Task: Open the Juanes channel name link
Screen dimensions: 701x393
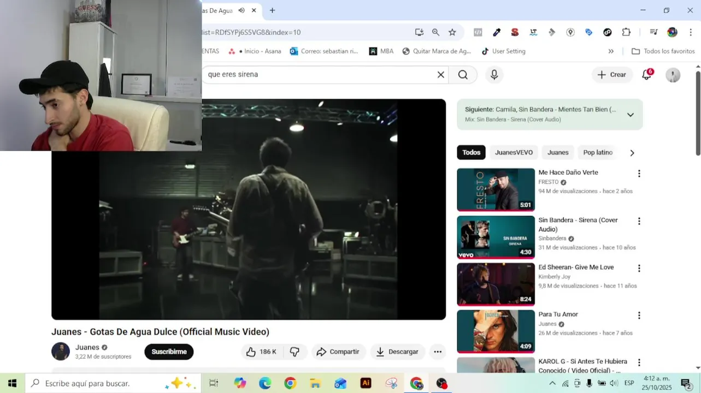Action: pos(87,347)
